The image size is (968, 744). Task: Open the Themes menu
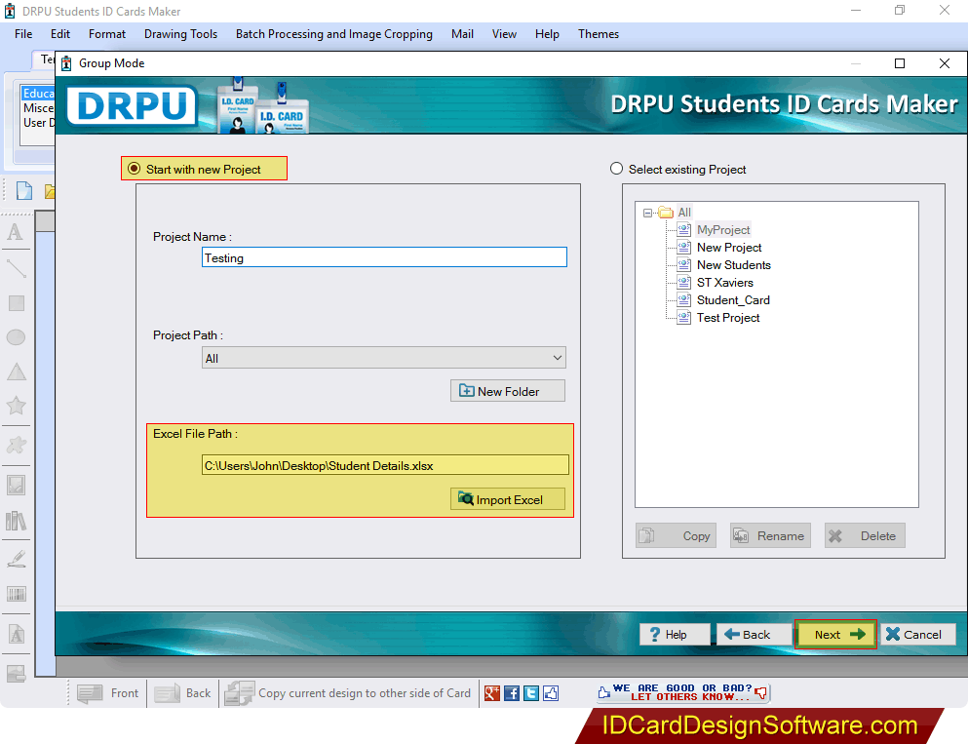coord(599,34)
